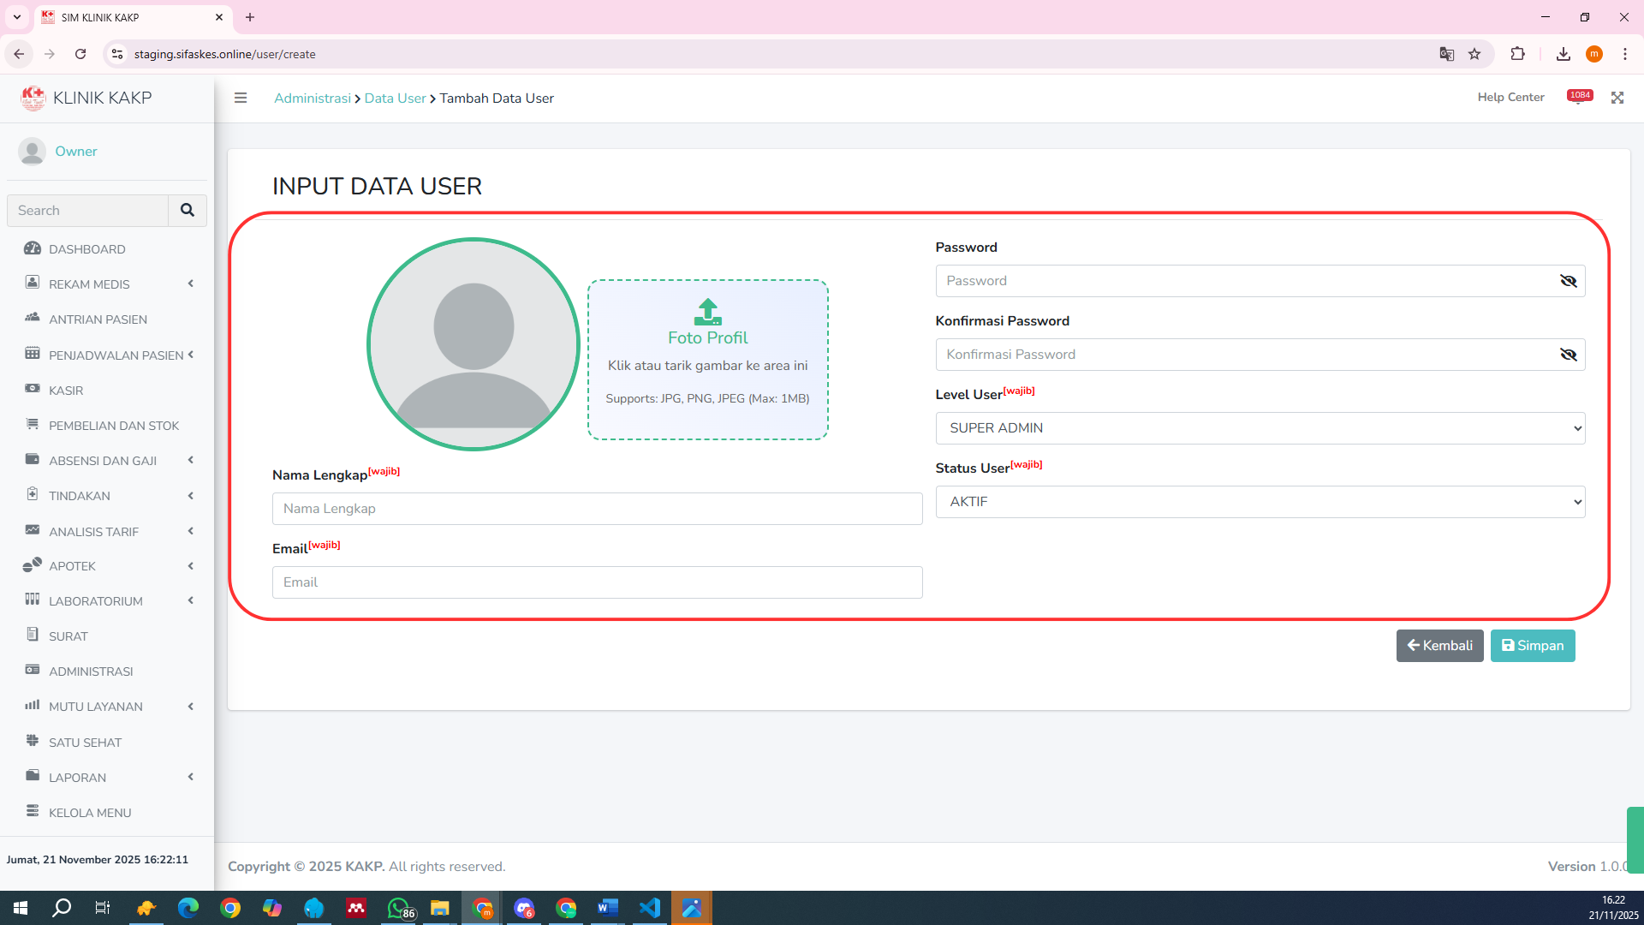Viewport: 1644px width, 925px height.
Task: Toggle visibility of Konfirmasi Password field
Action: [x=1568, y=355]
